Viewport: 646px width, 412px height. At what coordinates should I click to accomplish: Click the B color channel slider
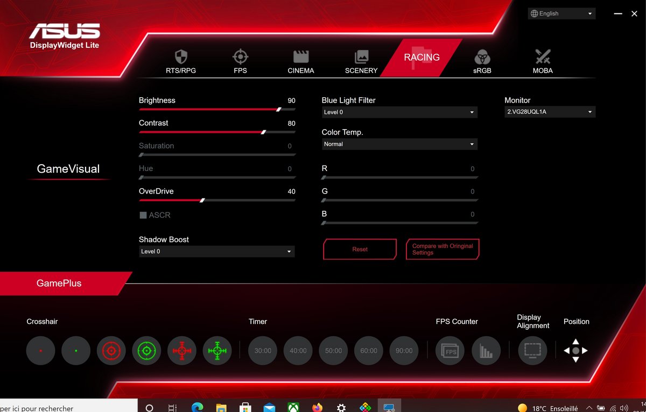(x=399, y=223)
